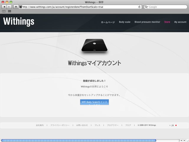Image resolution: width=189 pixels, height=142 pixels.
Task: Open Blood pressure monitor nav item
Action: 147,22
